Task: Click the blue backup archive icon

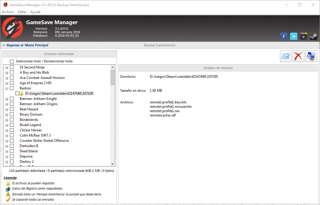Action: coord(285,56)
